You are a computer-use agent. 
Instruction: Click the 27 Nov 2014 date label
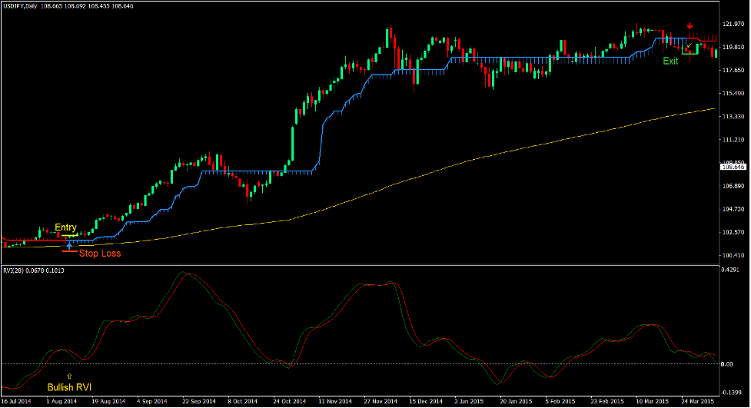[380, 401]
